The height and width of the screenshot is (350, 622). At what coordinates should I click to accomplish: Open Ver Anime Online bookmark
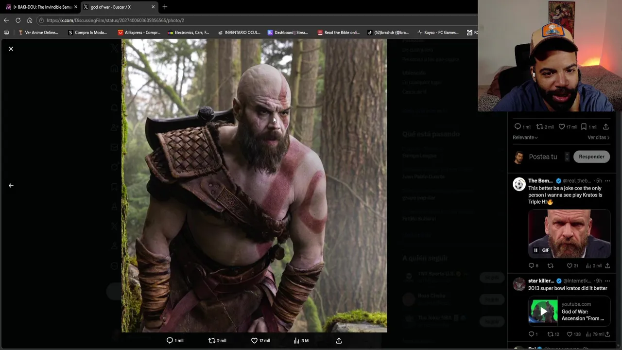pos(38,33)
